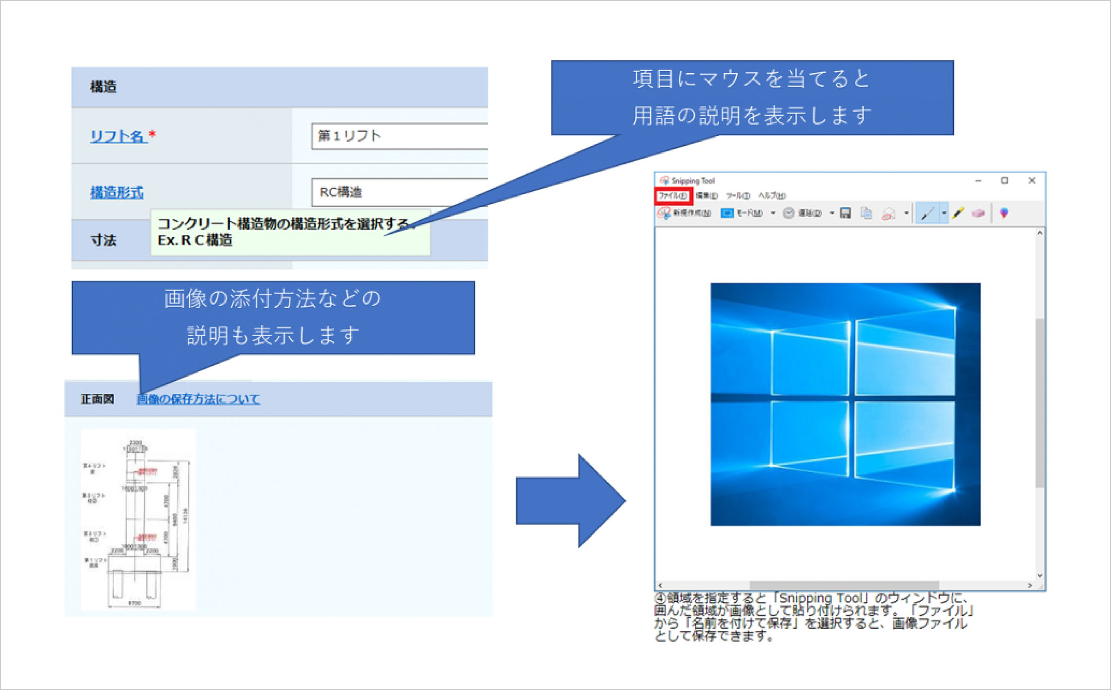This screenshot has height=690, width=1111.
Task: Click the 構造 section header text
Action: coord(104,87)
